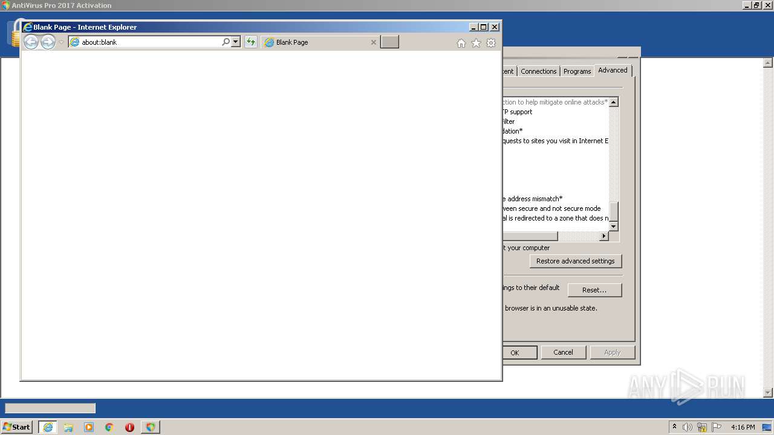Minimize the AntiVirus Pro 2017 window

coord(747,5)
